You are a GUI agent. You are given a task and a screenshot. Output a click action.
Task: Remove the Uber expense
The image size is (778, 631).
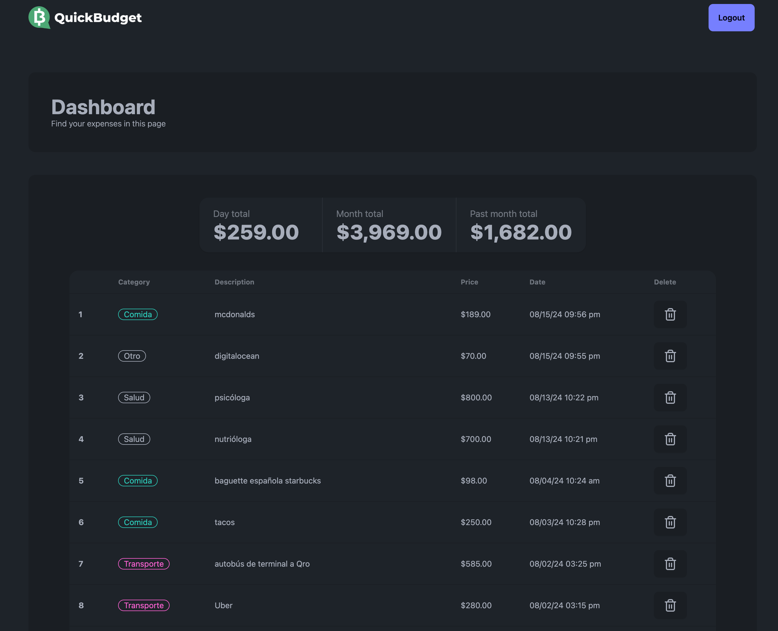(x=670, y=605)
